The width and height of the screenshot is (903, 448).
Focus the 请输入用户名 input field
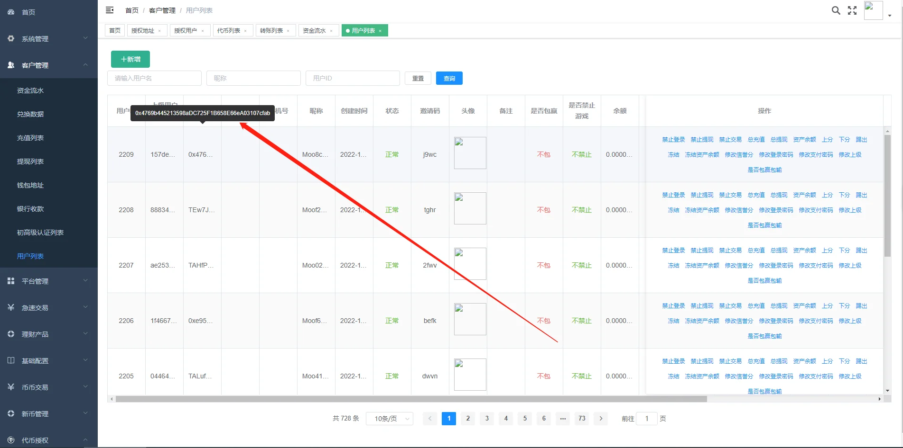154,79
